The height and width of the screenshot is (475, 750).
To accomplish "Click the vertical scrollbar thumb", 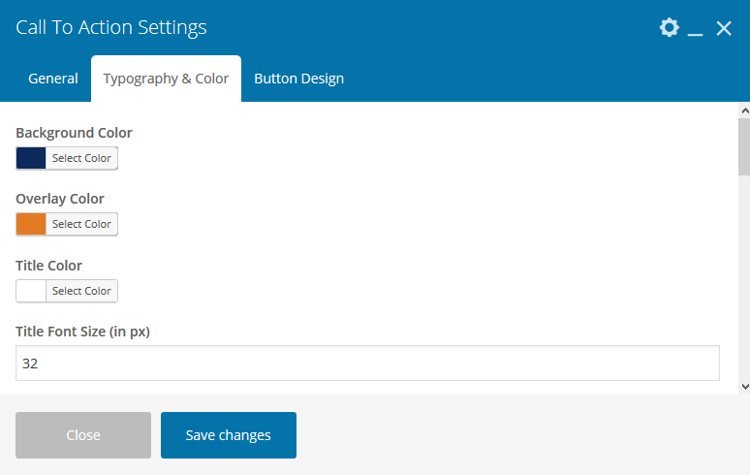I will coord(743,145).
